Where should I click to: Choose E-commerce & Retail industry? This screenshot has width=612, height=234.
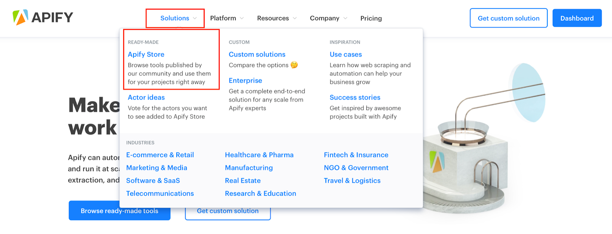[160, 155]
